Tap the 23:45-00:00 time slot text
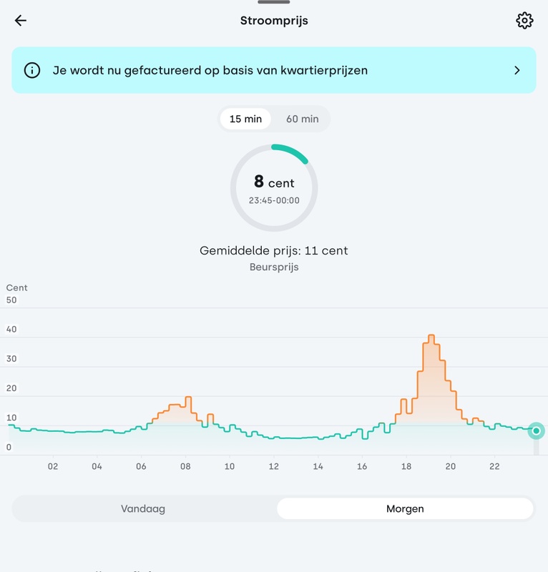548x572 pixels. coord(274,201)
